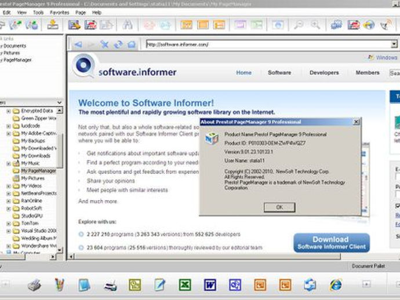Screen dimensions: 400x300
Task: Click the browser Refresh icon
Action: [x=118, y=45]
